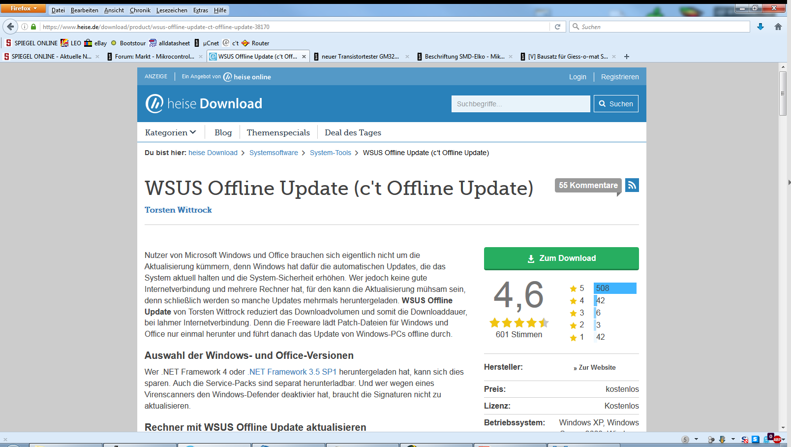The image size is (791, 447).
Task: Click the DownThemAll arrow status icon
Action: [722, 439]
